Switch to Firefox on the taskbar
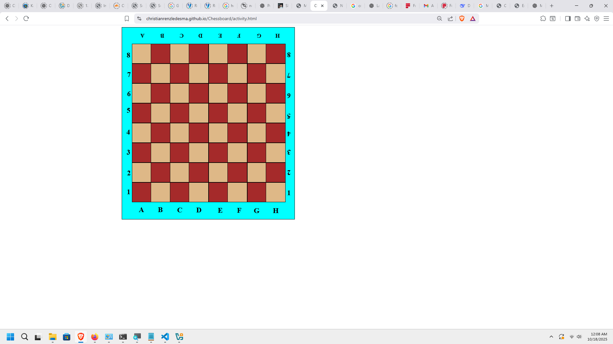Image resolution: width=613 pixels, height=344 pixels. [95, 337]
